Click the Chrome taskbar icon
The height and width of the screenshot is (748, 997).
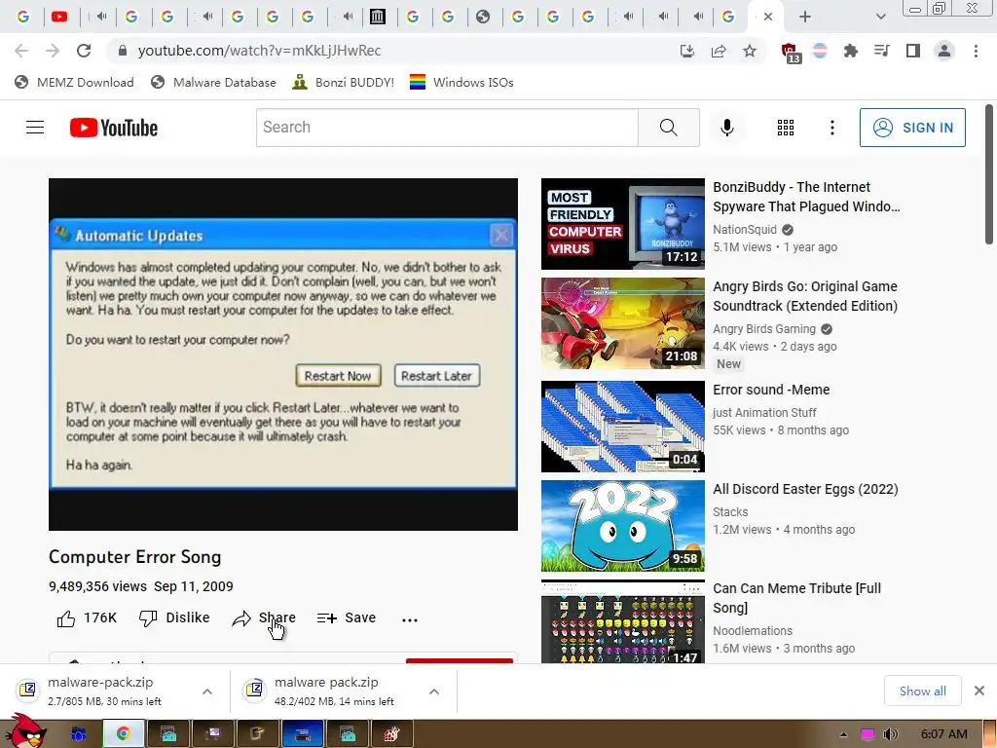[124, 734]
